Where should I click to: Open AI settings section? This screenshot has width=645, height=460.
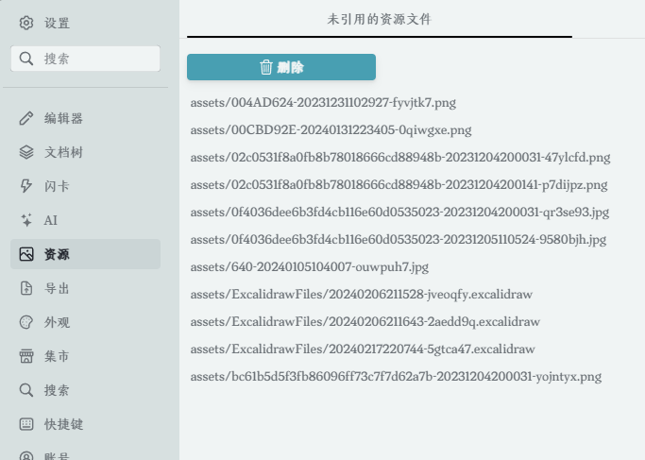point(86,220)
